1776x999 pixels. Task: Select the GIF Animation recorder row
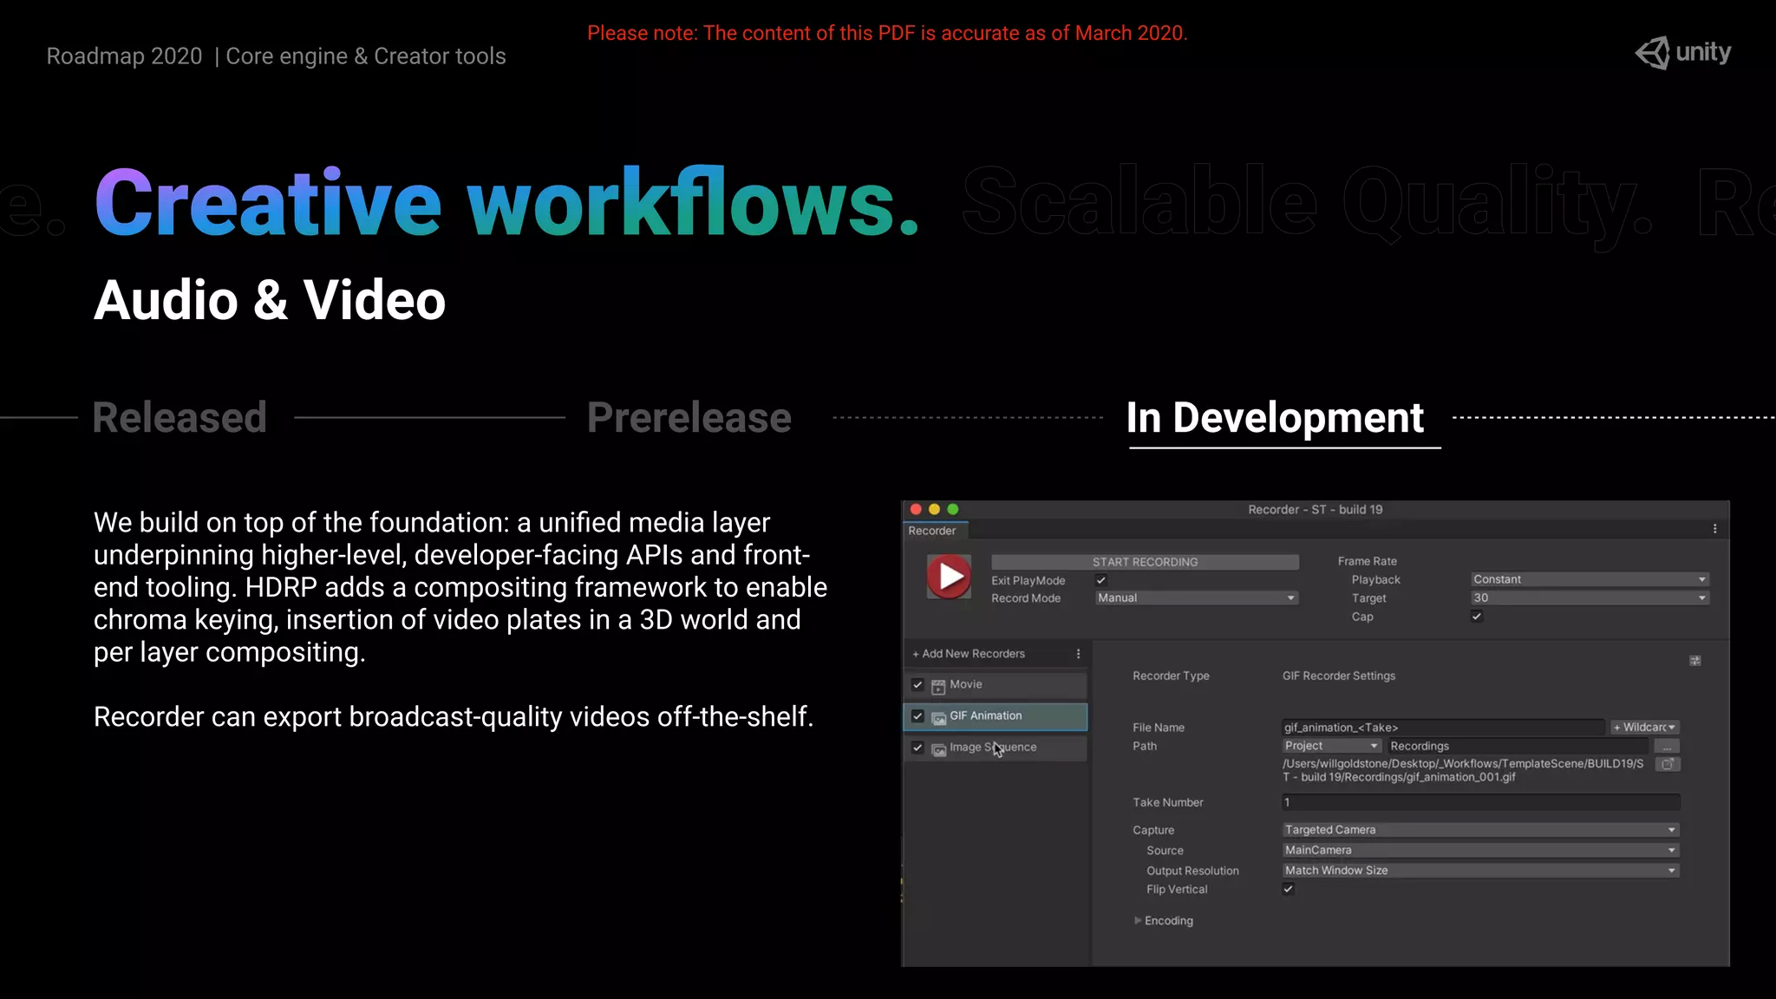(x=996, y=716)
